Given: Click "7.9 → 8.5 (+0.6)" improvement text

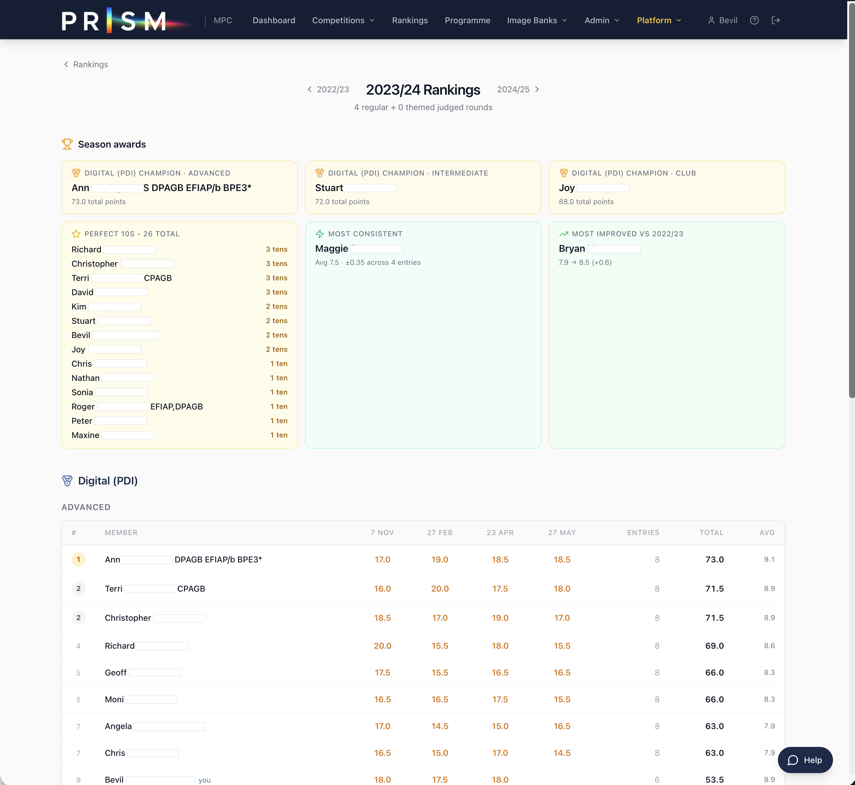Looking at the screenshot, I should (585, 262).
